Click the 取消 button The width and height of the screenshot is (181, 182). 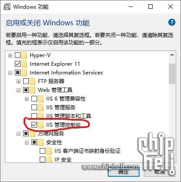(x=160, y=172)
